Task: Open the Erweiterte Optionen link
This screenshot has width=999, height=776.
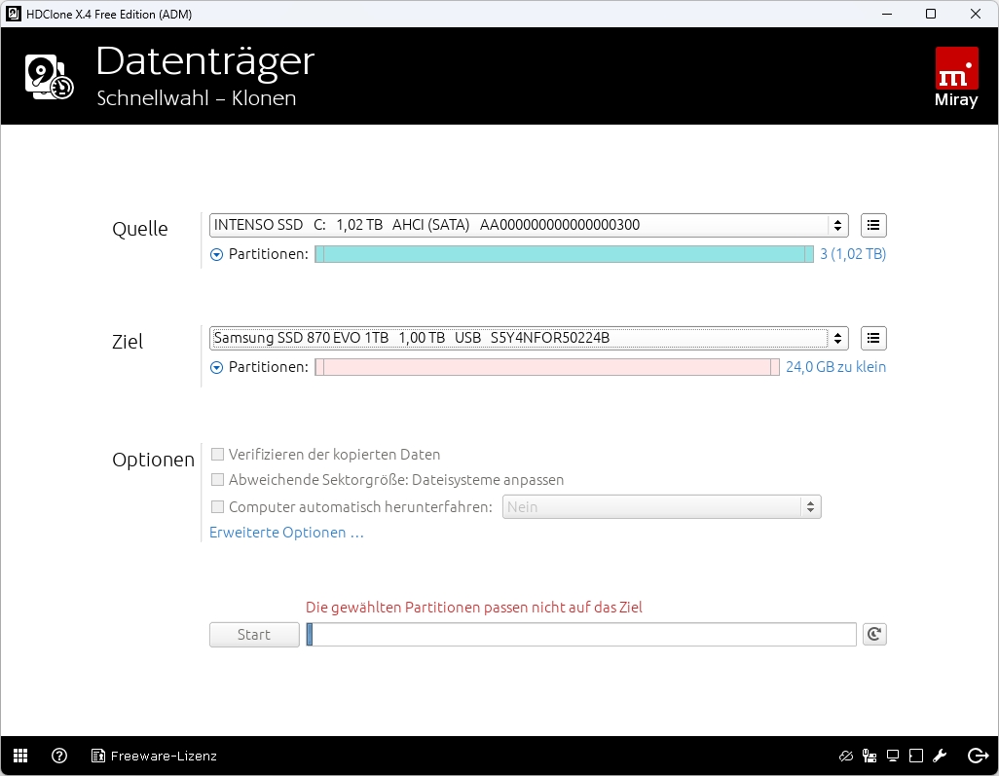Action: (286, 533)
